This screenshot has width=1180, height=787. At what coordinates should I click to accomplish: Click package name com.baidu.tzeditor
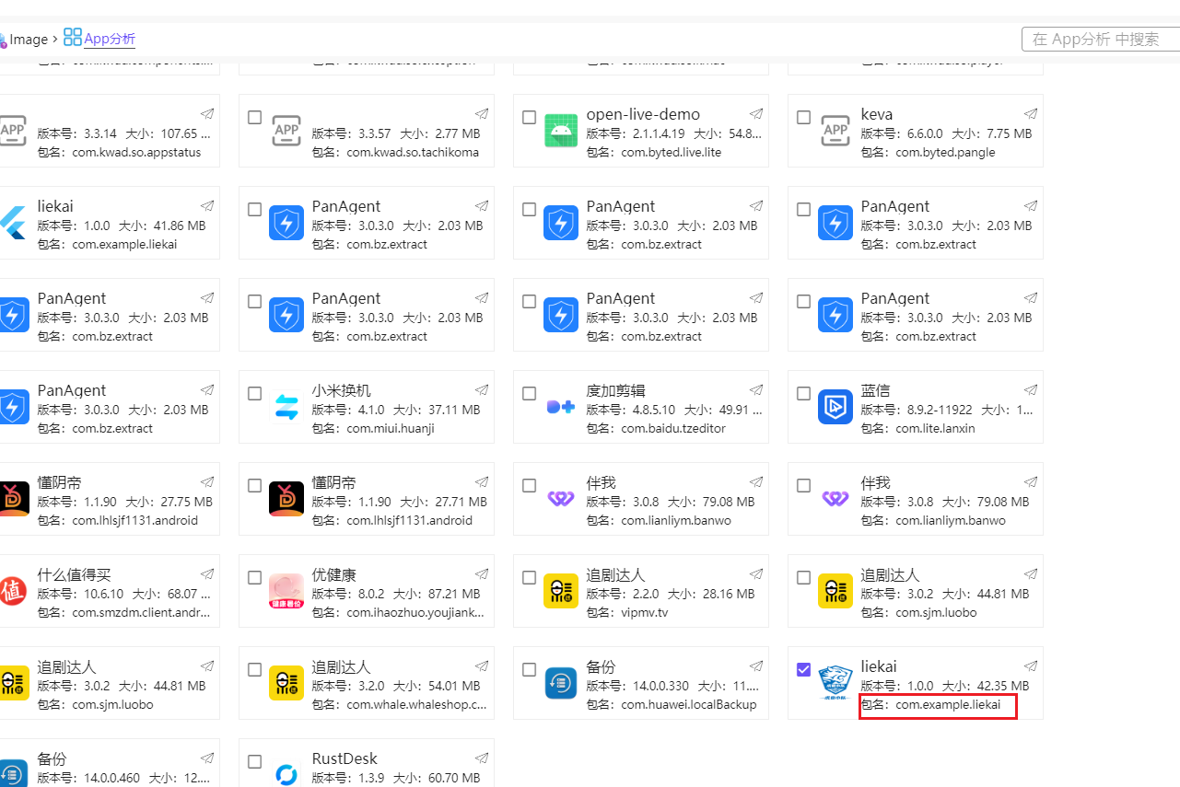pyautogui.click(x=673, y=428)
